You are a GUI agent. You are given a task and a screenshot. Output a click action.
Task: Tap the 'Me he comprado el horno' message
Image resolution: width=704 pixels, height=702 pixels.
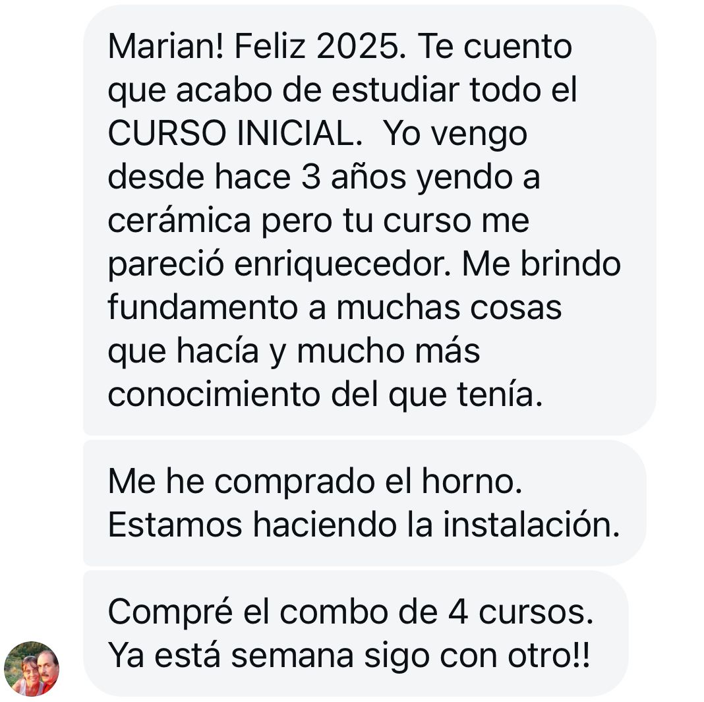pyautogui.click(x=365, y=503)
